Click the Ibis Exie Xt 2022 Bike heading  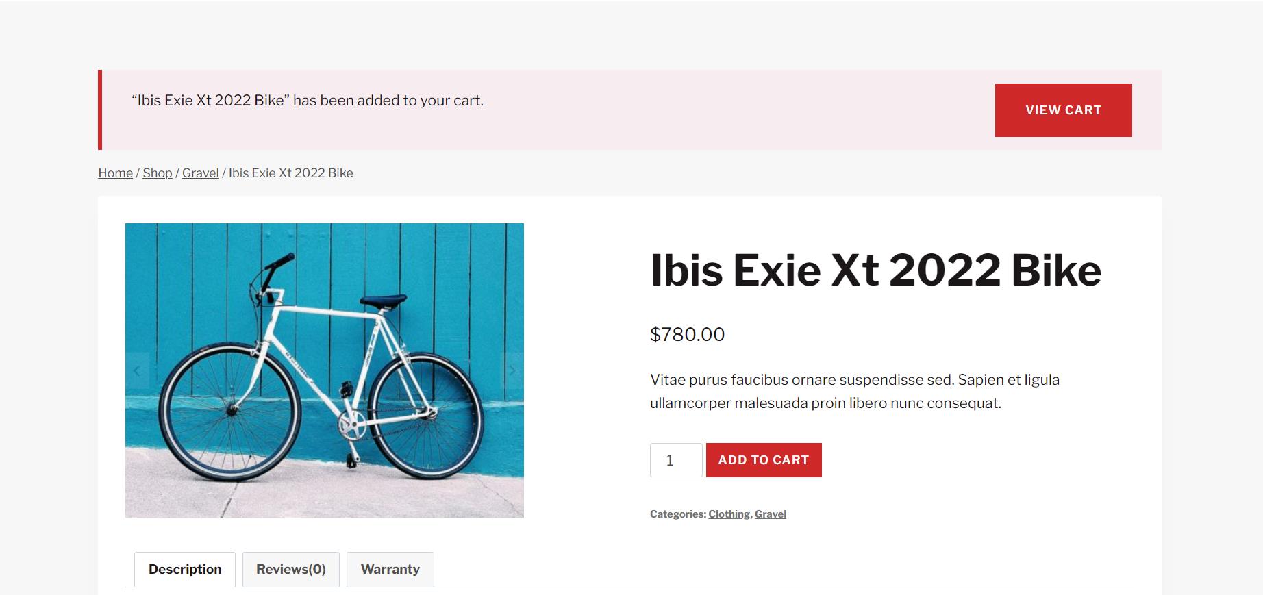pyautogui.click(x=875, y=270)
